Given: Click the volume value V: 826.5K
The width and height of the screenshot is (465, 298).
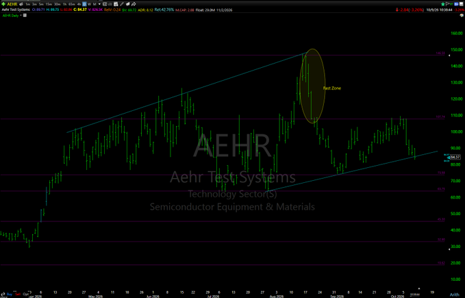Looking at the screenshot, I should [95, 10].
